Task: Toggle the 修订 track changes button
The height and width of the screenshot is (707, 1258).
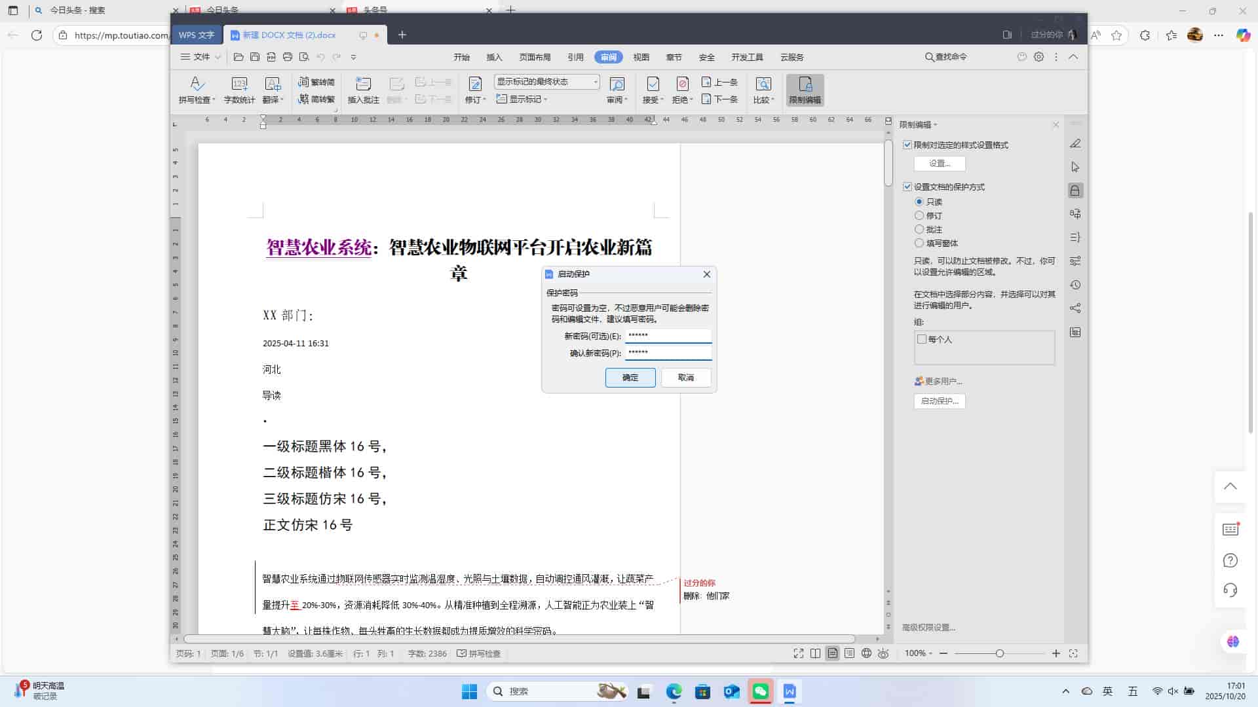Action: pyautogui.click(x=475, y=90)
